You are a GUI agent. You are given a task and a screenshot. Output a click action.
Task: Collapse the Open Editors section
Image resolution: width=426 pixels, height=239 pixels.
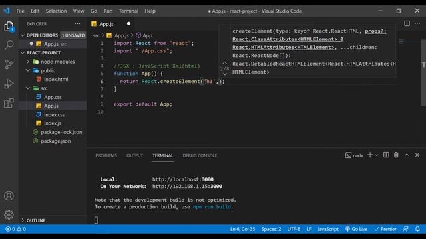tap(23, 35)
